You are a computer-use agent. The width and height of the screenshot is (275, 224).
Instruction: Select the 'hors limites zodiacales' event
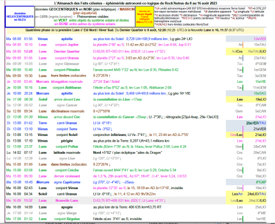click(68, 75)
